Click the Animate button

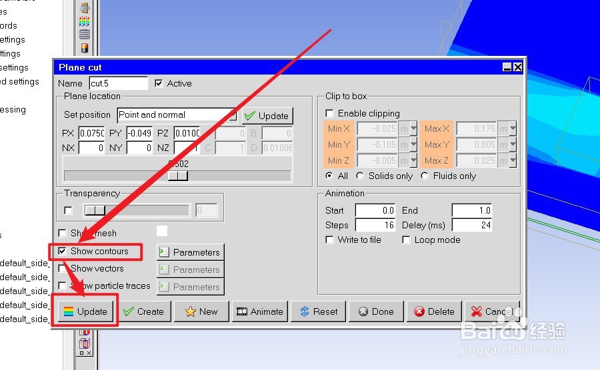[260, 311]
